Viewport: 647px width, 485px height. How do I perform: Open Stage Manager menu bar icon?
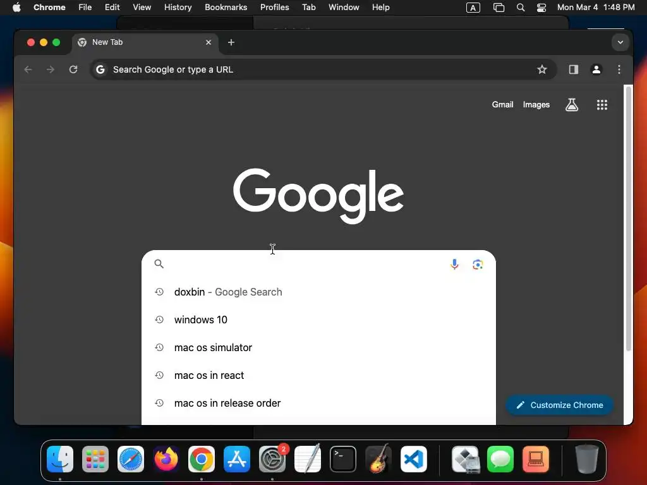499,8
